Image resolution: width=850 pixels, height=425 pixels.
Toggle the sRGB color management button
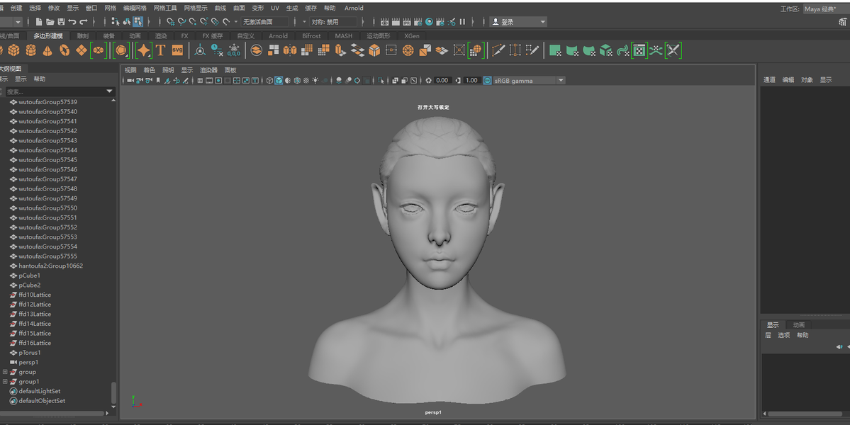pyautogui.click(x=488, y=81)
